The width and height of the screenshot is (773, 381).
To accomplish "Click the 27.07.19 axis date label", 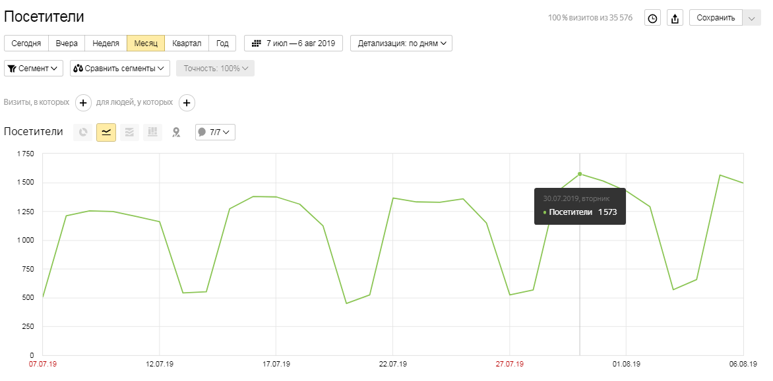I will click(x=510, y=365).
